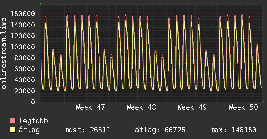The image size is (267, 139).
Task: Click the 40000 y-axis tick label
Action: (x=25, y=80)
